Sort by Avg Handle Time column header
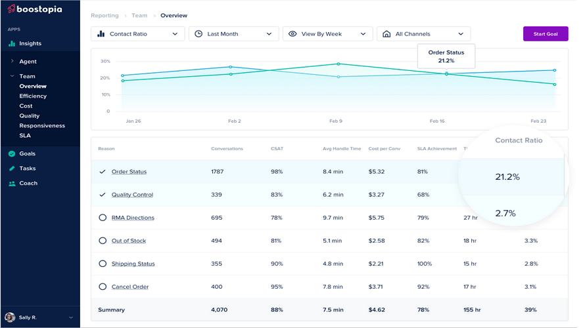585x328 pixels. point(342,148)
